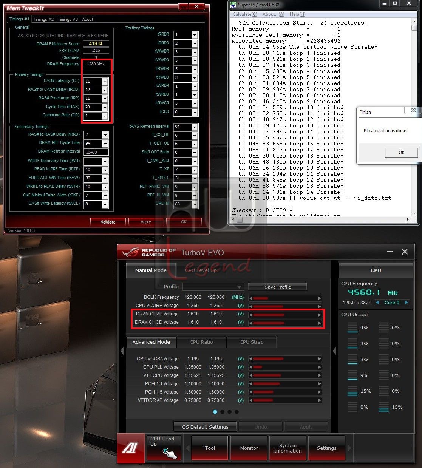Increase DRAM CHAB Voltage slider arrow
The height and width of the screenshot is (468, 422).
pyautogui.click(x=320, y=314)
